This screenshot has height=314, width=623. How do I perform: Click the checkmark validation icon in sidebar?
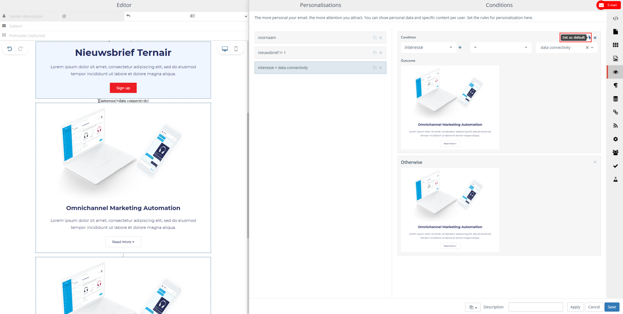[x=615, y=166]
